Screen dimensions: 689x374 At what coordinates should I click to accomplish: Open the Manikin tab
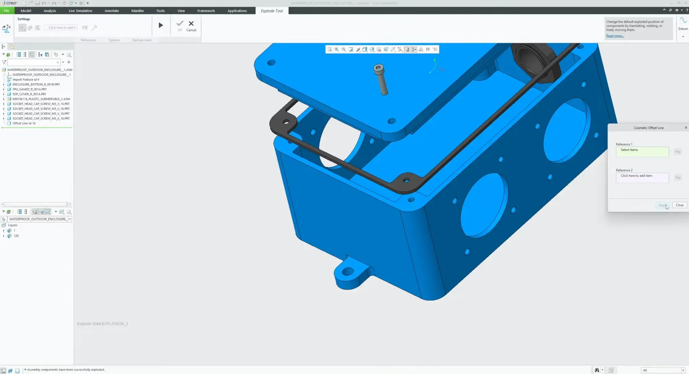(x=137, y=11)
